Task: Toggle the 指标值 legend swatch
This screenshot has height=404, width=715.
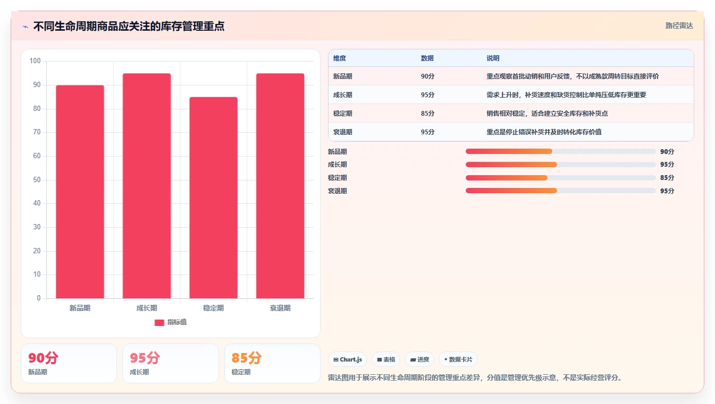Action: [159, 322]
